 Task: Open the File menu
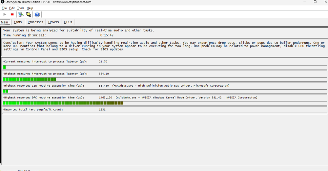[x=4, y=8]
